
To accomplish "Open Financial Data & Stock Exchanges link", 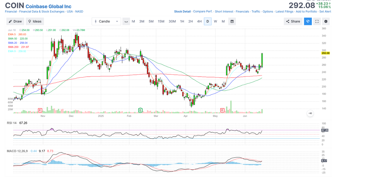I will [42, 12].
